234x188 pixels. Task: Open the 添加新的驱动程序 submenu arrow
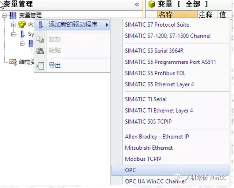coord(107,25)
